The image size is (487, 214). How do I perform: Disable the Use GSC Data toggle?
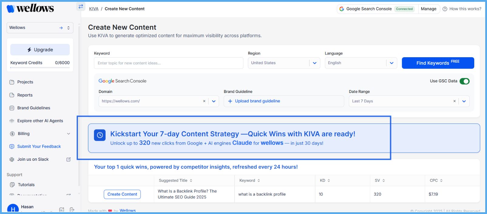[464, 81]
